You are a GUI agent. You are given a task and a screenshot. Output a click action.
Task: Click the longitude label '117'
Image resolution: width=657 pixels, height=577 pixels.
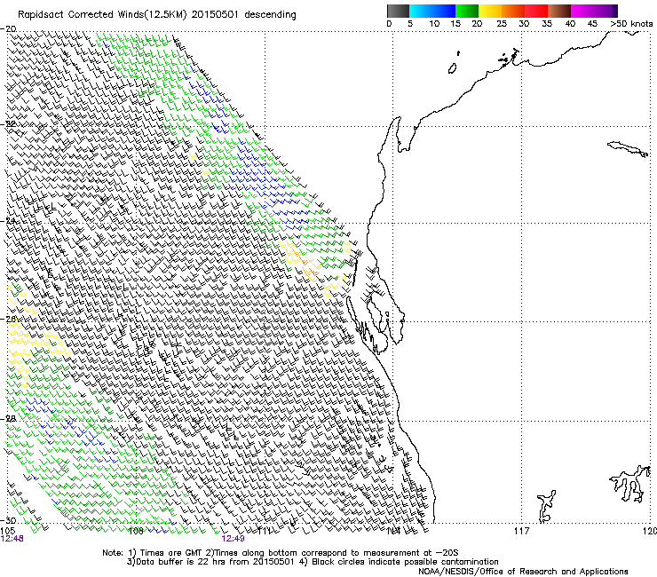click(x=521, y=531)
